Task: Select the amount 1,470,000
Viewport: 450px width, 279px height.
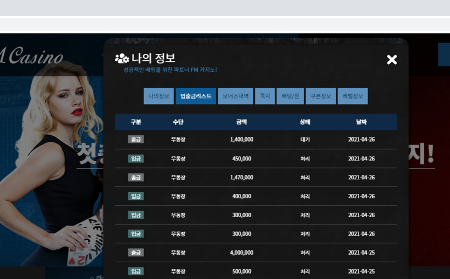Action: point(241,178)
